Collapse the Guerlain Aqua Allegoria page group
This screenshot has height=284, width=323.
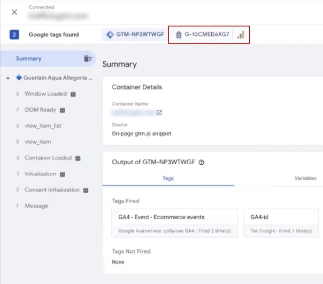pos(8,78)
